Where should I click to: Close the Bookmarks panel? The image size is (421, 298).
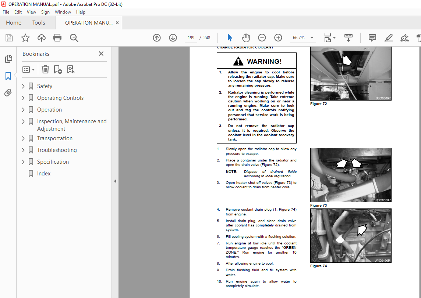[x=101, y=54]
